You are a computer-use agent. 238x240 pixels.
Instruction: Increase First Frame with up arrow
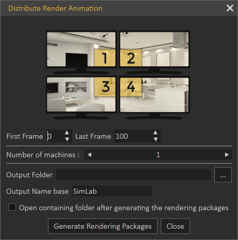pyautogui.click(x=67, y=133)
